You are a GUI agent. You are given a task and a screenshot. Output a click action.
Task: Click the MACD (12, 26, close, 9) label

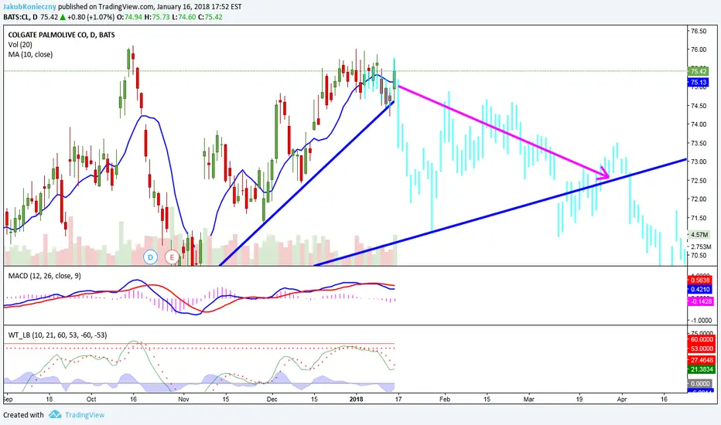tap(45, 276)
